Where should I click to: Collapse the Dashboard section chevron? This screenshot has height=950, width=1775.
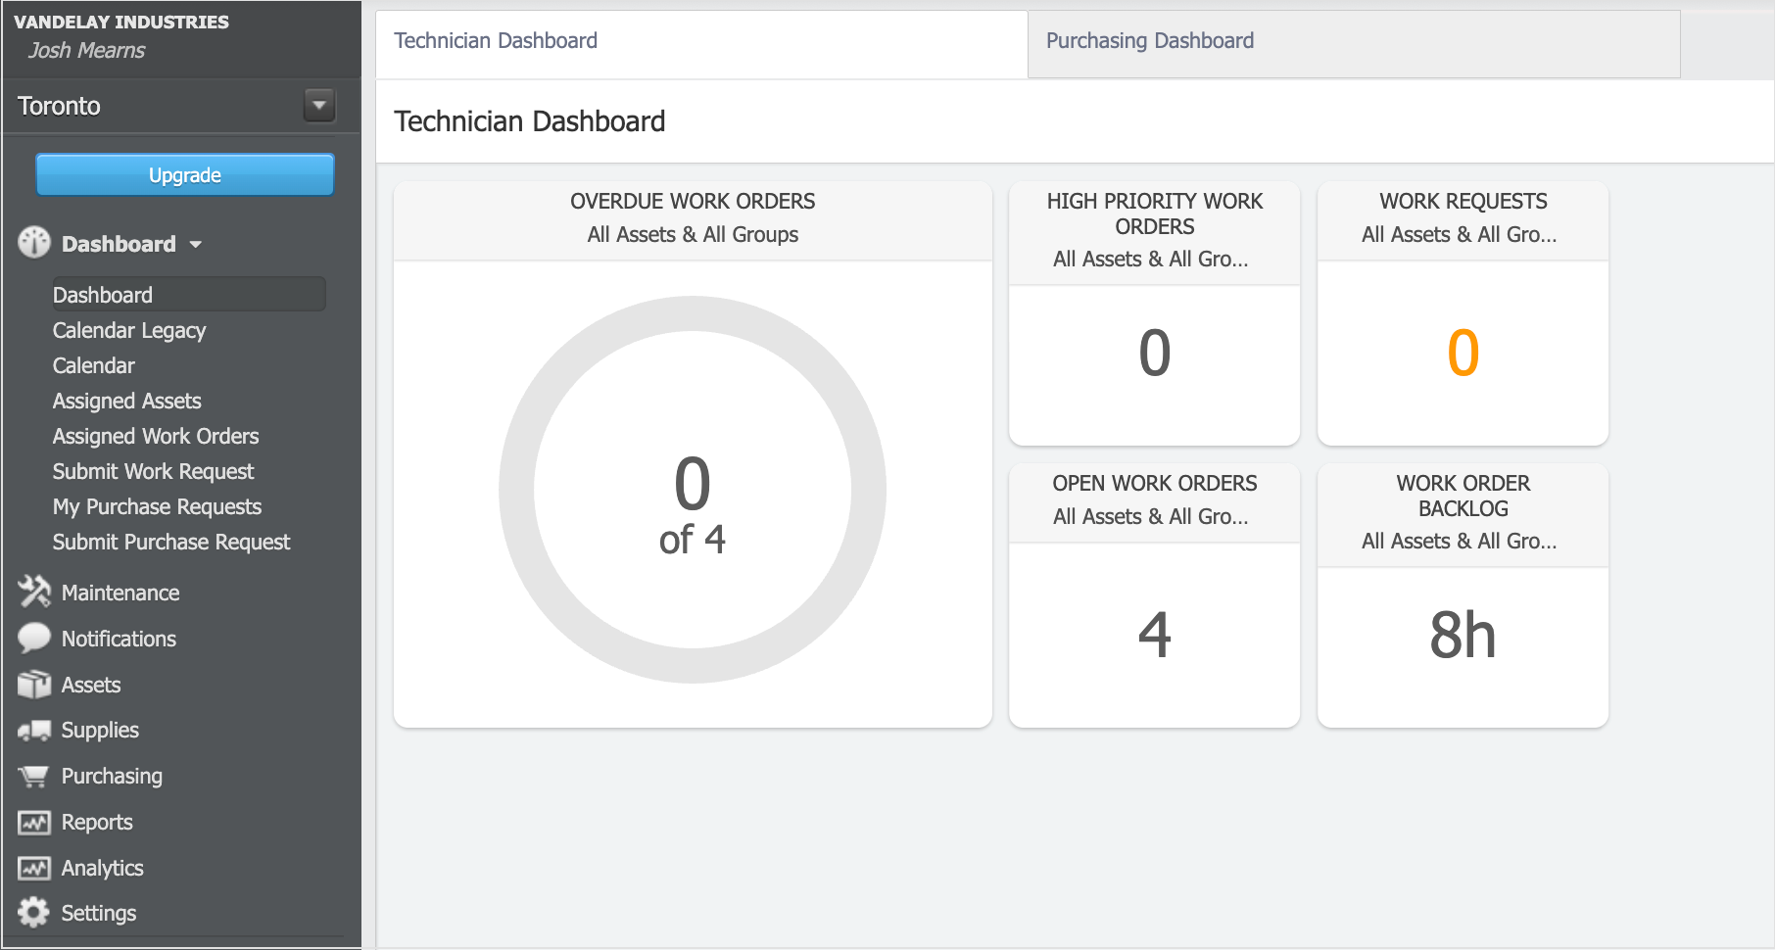pyautogui.click(x=195, y=245)
